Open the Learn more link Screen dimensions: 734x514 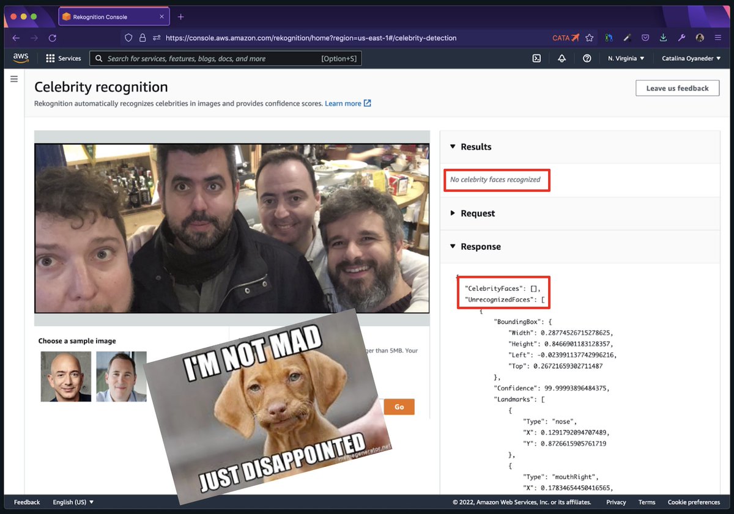344,103
